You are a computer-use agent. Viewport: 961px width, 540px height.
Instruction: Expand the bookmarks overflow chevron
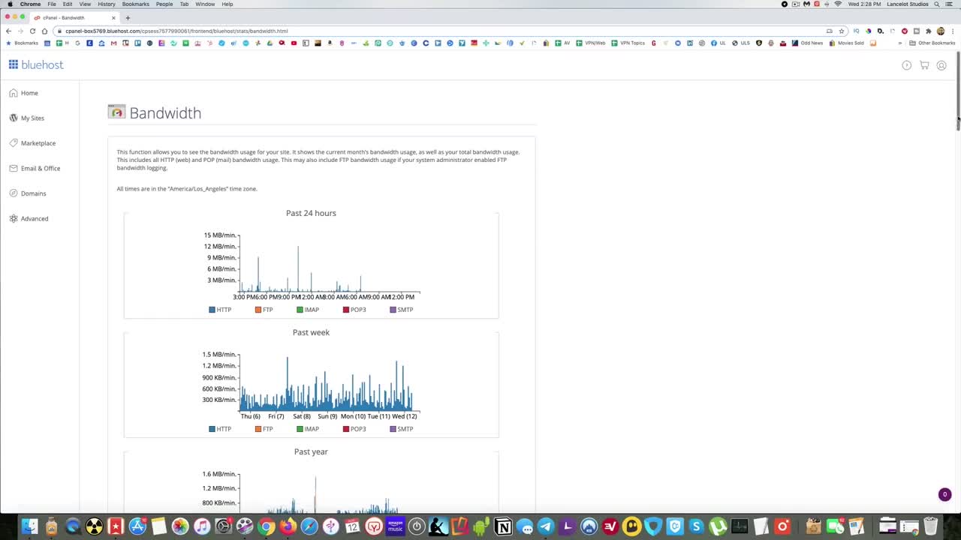pos(900,43)
